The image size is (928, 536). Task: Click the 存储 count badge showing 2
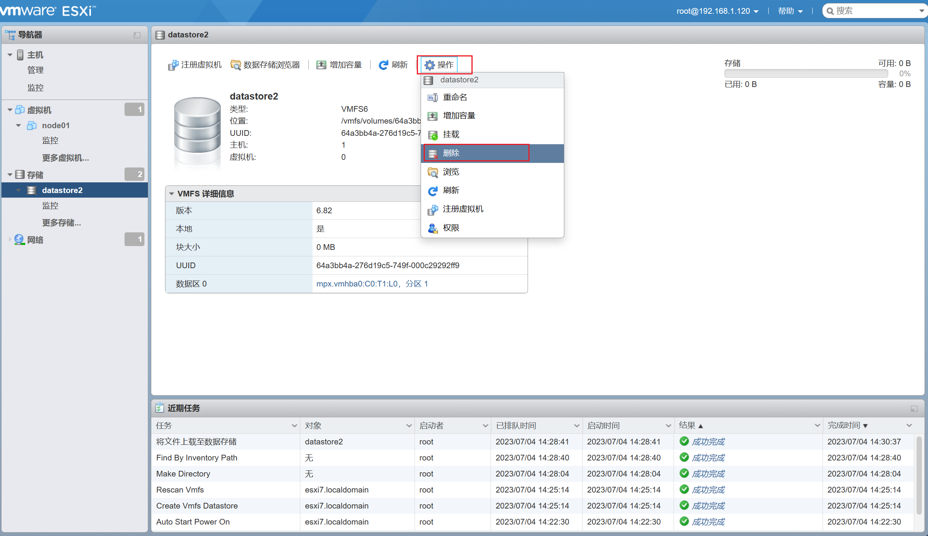coord(134,174)
